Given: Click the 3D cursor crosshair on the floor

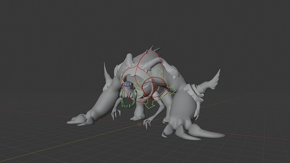Looking at the screenshot, I should (x=139, y=124).
